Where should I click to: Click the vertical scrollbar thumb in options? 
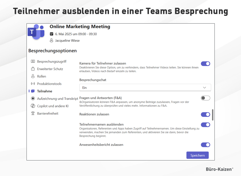click(x=213, y=115)
